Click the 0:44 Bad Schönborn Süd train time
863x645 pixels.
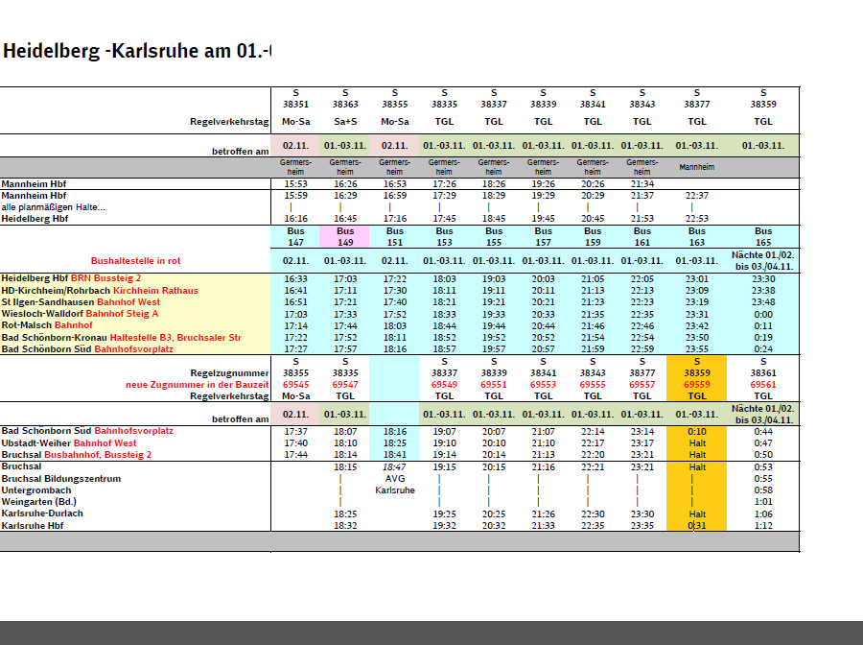coord(763,431)
